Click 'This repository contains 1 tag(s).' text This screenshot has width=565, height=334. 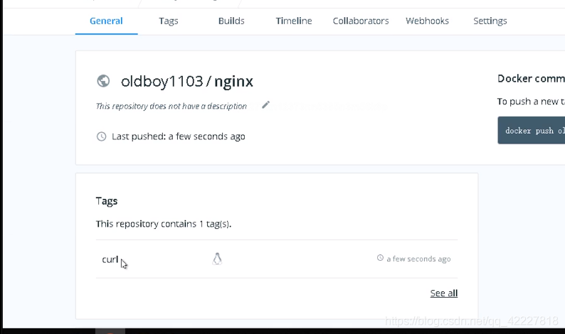click(164, 224)
